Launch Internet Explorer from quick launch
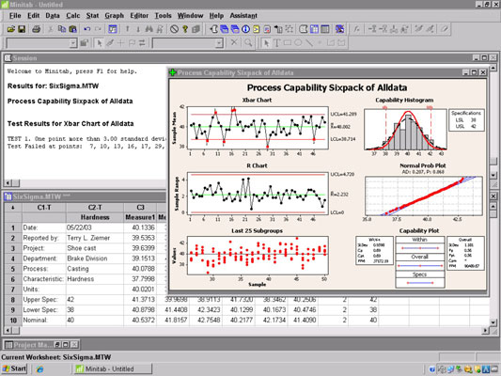Viewport: 501px width, 376px height. (x=39, y=369)
